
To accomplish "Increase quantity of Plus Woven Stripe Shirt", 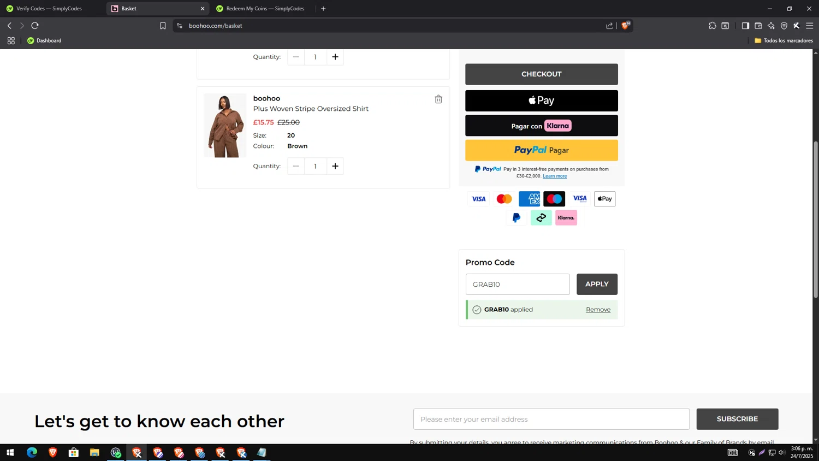I will pyautogui.click(x=335, y=166).
